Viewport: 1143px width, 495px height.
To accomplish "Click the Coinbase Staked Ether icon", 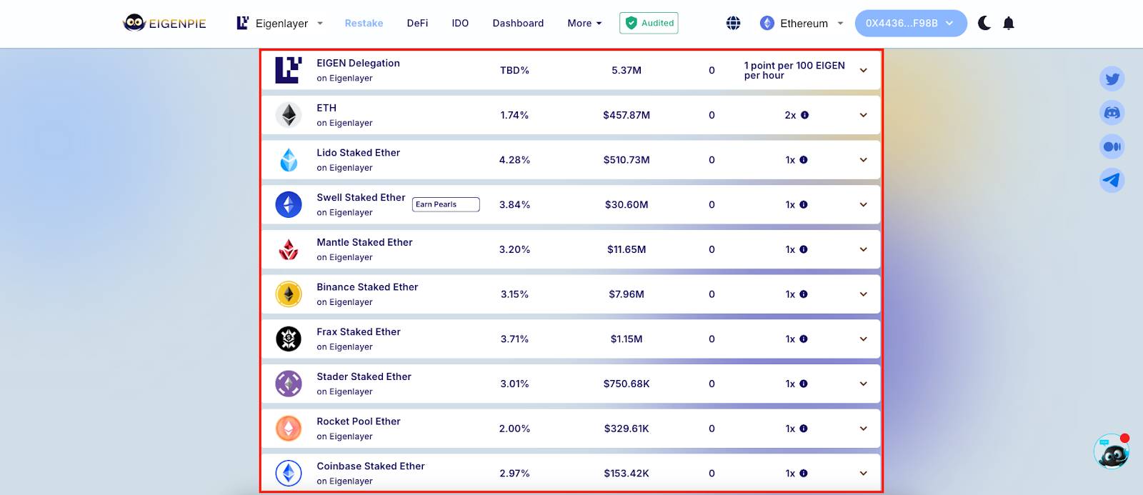I will coord(289,473).
